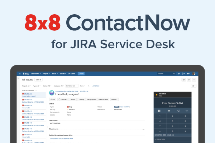Click the feedback megaphone icon

point(178,74)
